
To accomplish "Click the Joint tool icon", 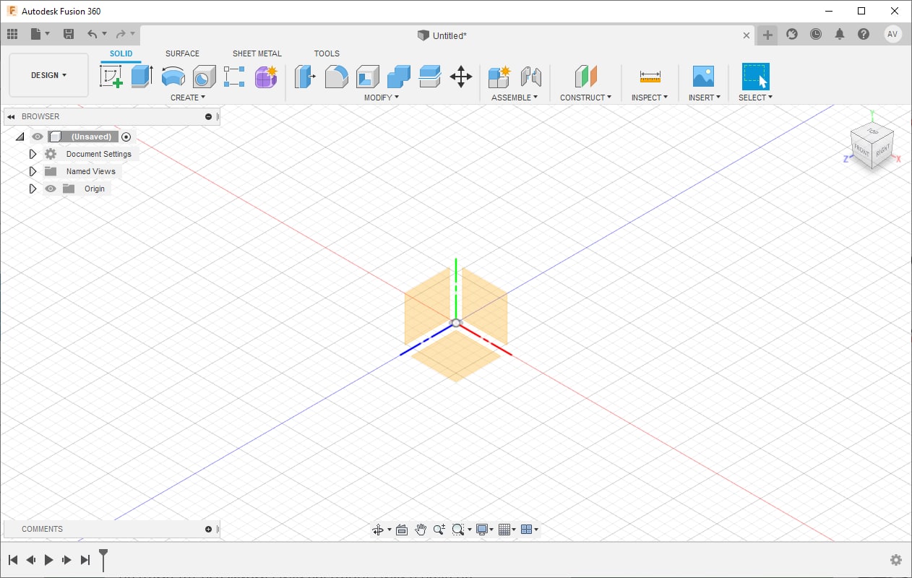I will pos(530,76).
